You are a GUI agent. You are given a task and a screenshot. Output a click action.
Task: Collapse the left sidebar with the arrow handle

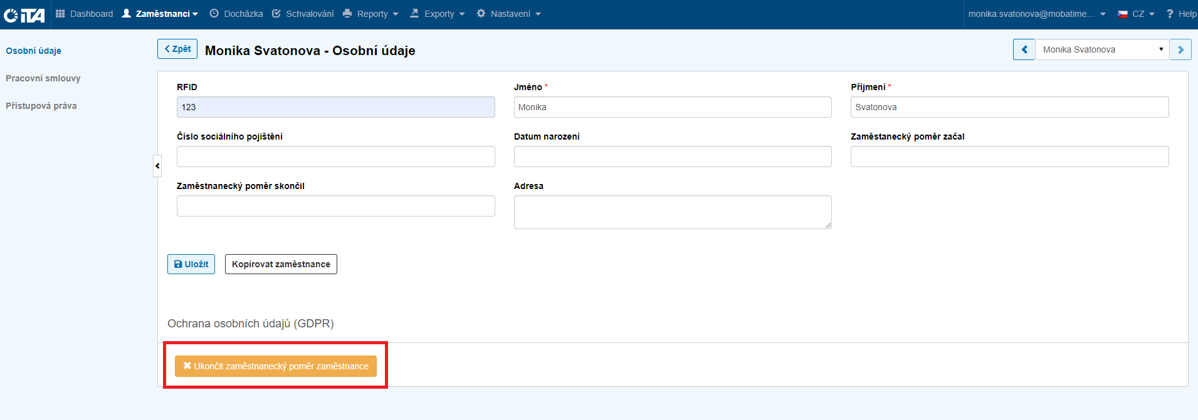point(157,166)
